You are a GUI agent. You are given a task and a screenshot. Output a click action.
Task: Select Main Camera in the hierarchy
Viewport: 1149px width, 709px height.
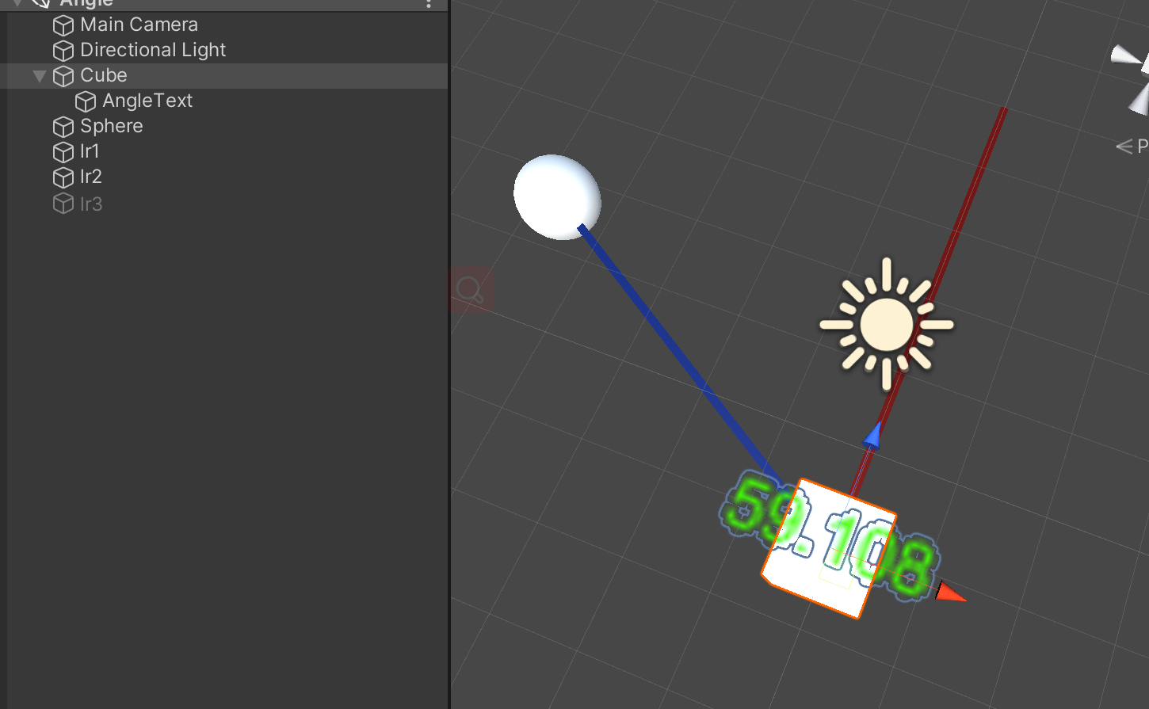139,25
